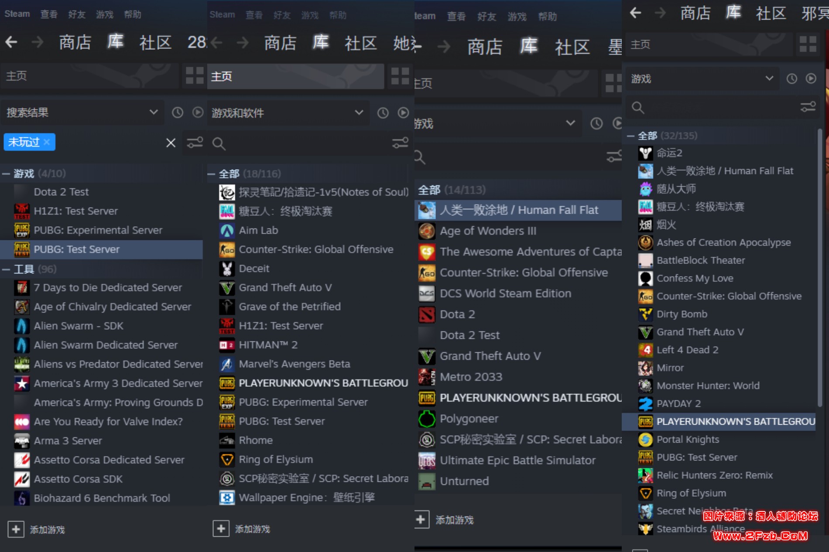This screenshot has width=829, height=552.
Task: Toggle ready-to-play filter in the 全部 (32/135) panel
Action: coord(811,78)
